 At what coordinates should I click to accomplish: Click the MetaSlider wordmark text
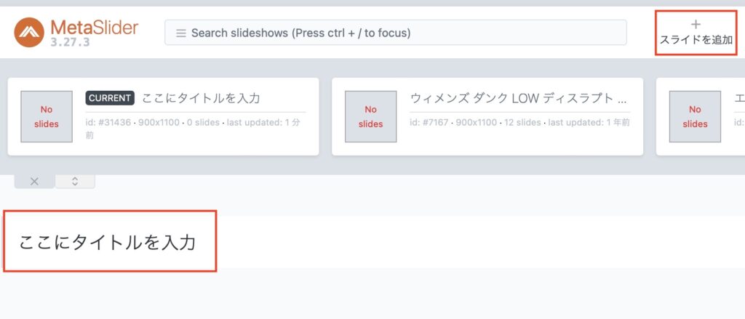tap(94, 27)
